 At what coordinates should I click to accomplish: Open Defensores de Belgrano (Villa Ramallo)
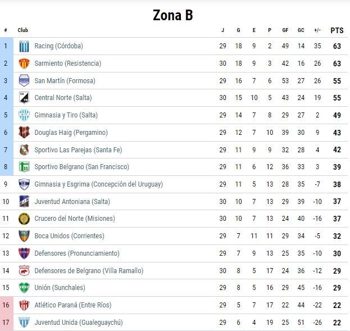(89, 271)
